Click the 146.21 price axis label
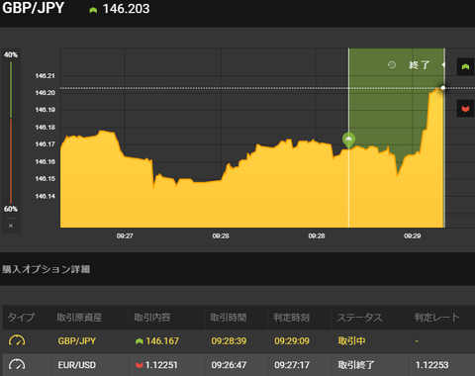475x376 pixels. 46,76
